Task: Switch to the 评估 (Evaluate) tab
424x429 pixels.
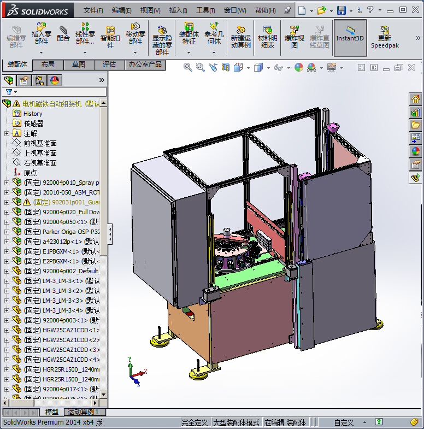Action: tap(109, 65)
